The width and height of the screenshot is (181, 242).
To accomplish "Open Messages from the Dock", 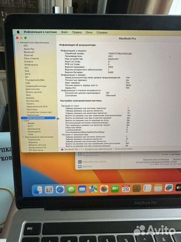I will tap(71, 190).
